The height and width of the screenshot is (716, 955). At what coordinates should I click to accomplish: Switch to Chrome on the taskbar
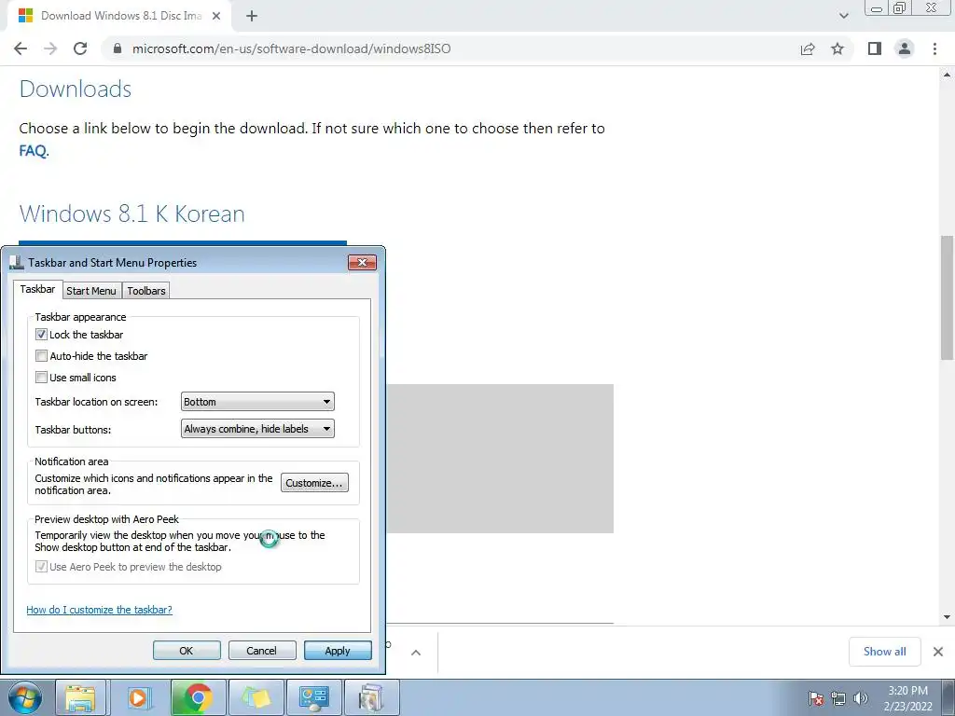[x=198, y=697]
